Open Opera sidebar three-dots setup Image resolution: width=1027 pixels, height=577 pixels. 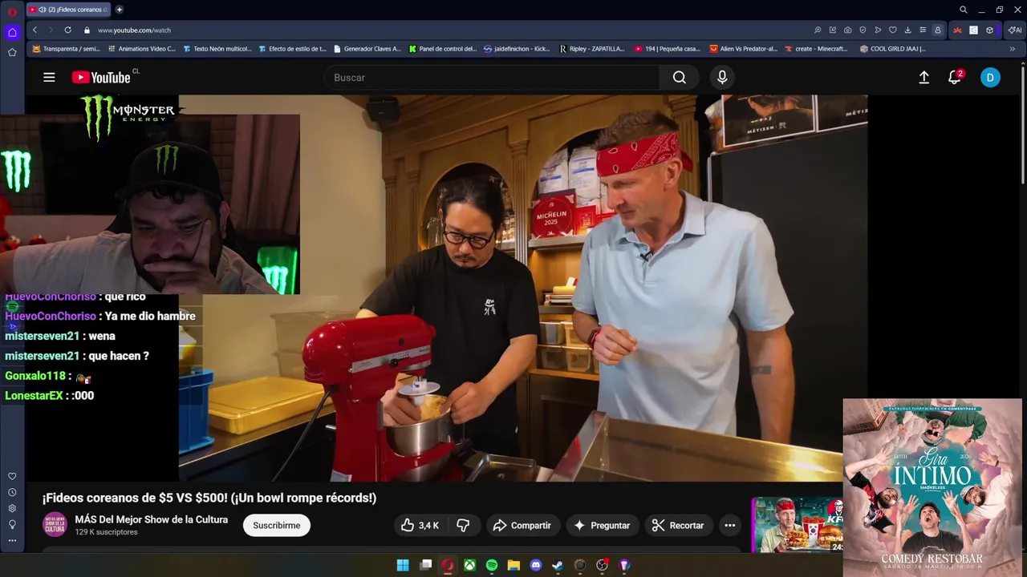tap(12, 540)
